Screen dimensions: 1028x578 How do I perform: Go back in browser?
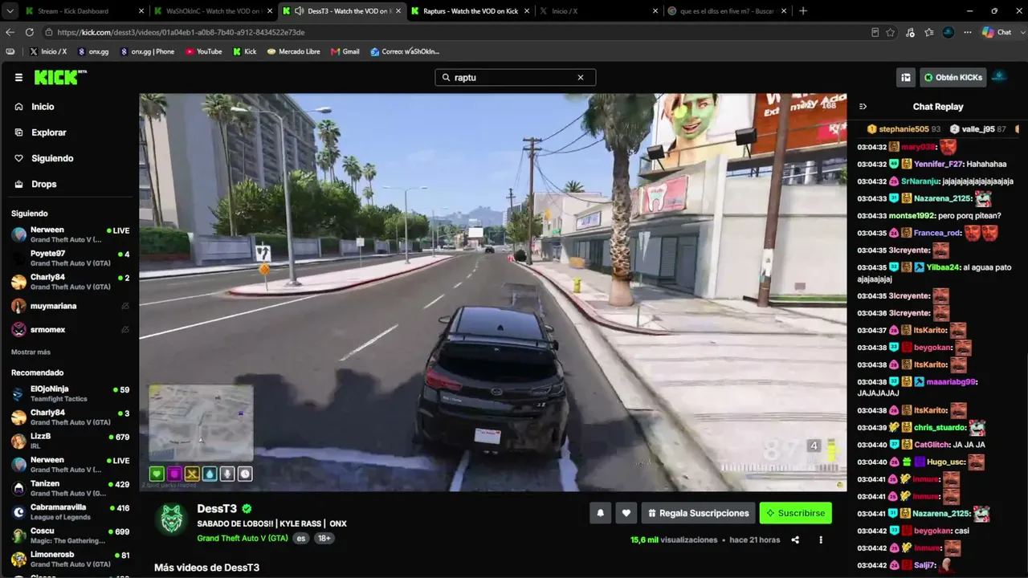(10, 32)
